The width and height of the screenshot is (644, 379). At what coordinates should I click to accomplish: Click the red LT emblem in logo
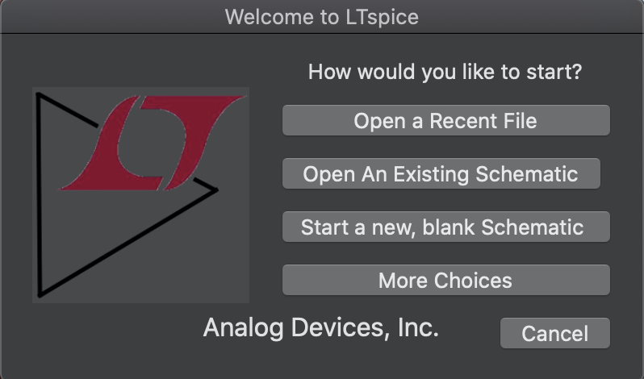tap(153, 144)
